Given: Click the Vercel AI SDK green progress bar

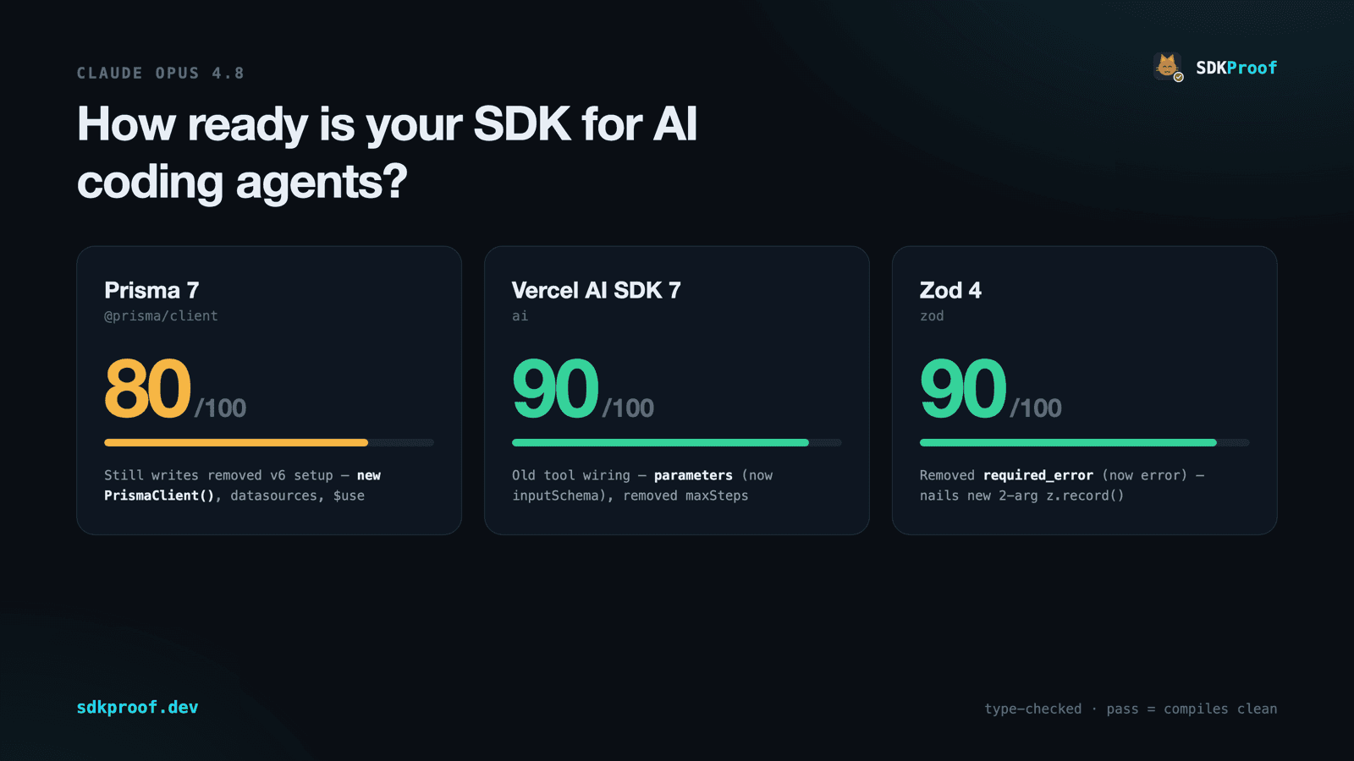Looking at the screenshot, I should 677,442.
